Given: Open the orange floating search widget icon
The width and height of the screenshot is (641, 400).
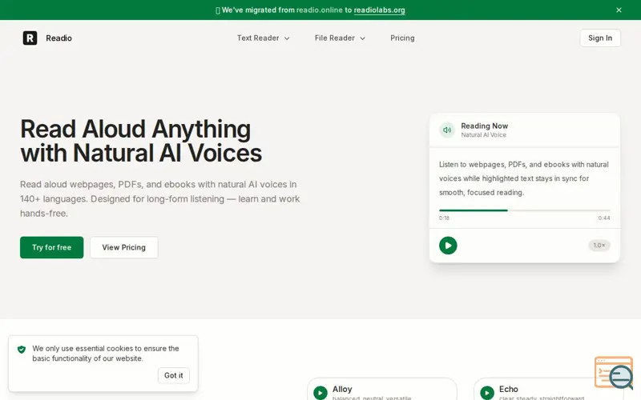Looking at the screenshot, I should pyautogui.click(x=614, y=373).
